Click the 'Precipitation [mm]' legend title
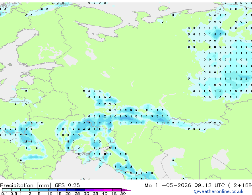 26,185
